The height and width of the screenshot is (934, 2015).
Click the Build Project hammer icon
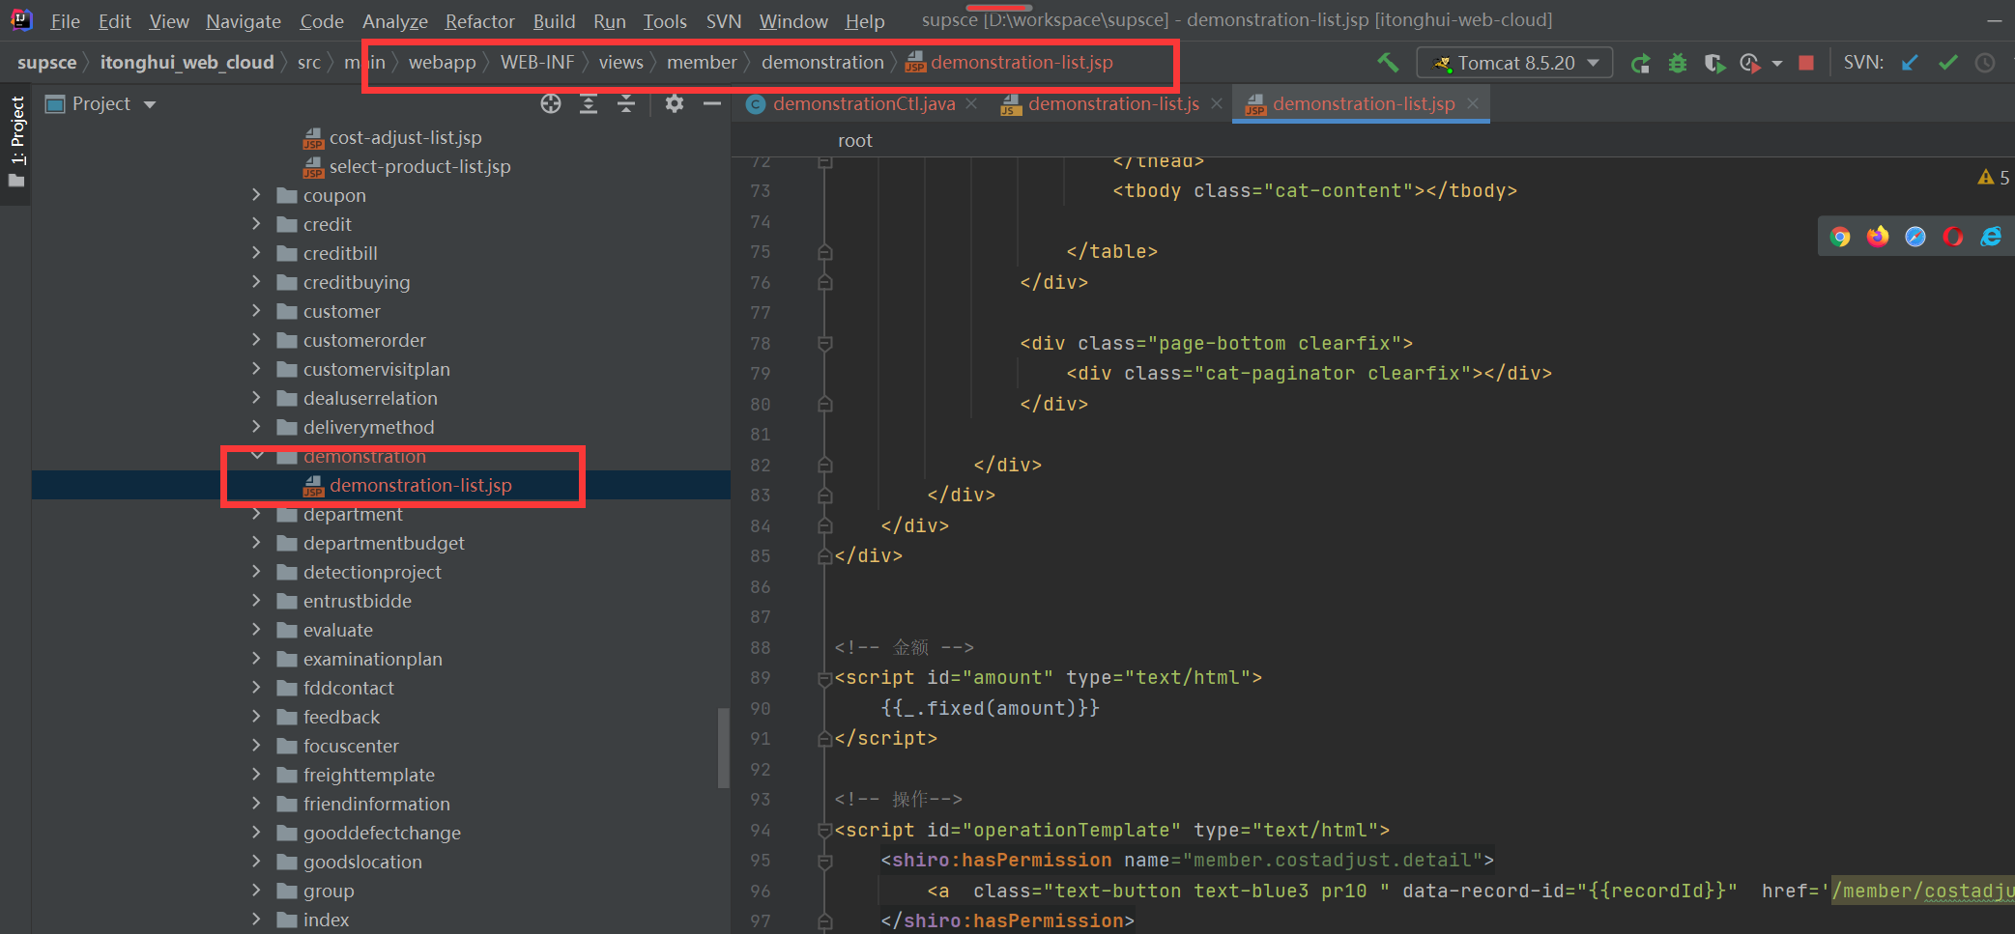[x=1388, y=63]
